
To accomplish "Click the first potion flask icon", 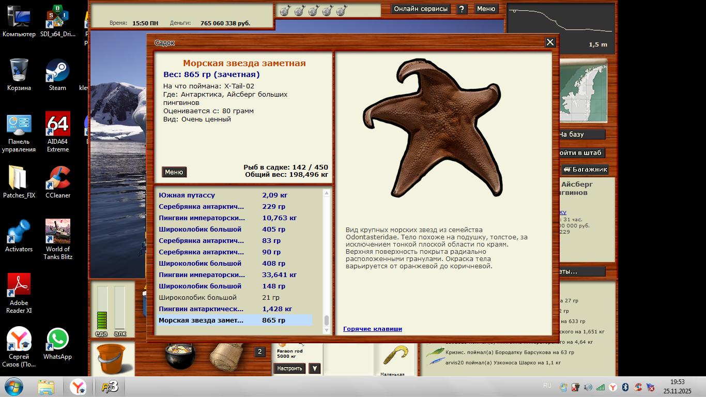I will point(284,10).
